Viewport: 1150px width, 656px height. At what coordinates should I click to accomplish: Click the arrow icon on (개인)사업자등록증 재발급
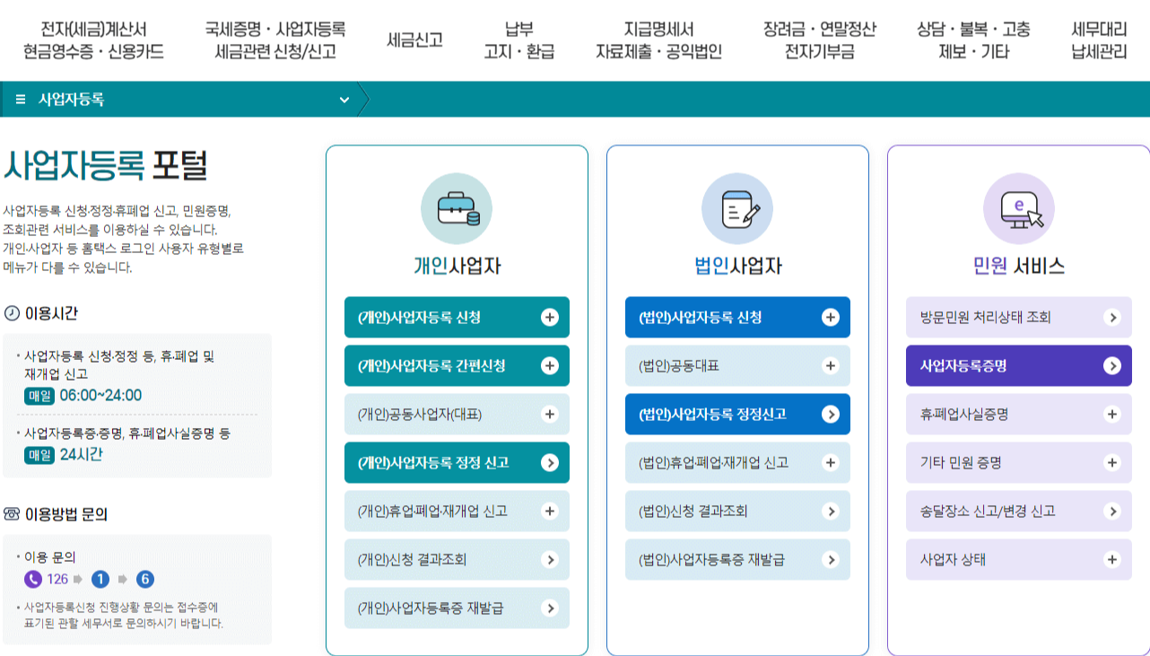point(550,608)
